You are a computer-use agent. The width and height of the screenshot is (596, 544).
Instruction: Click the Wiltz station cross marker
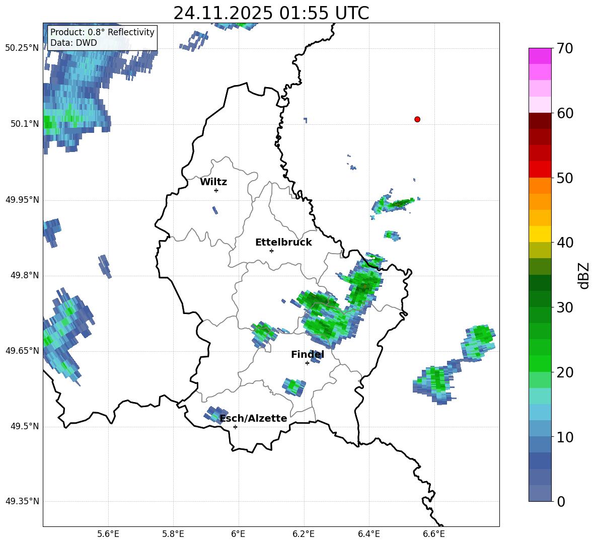216,190
